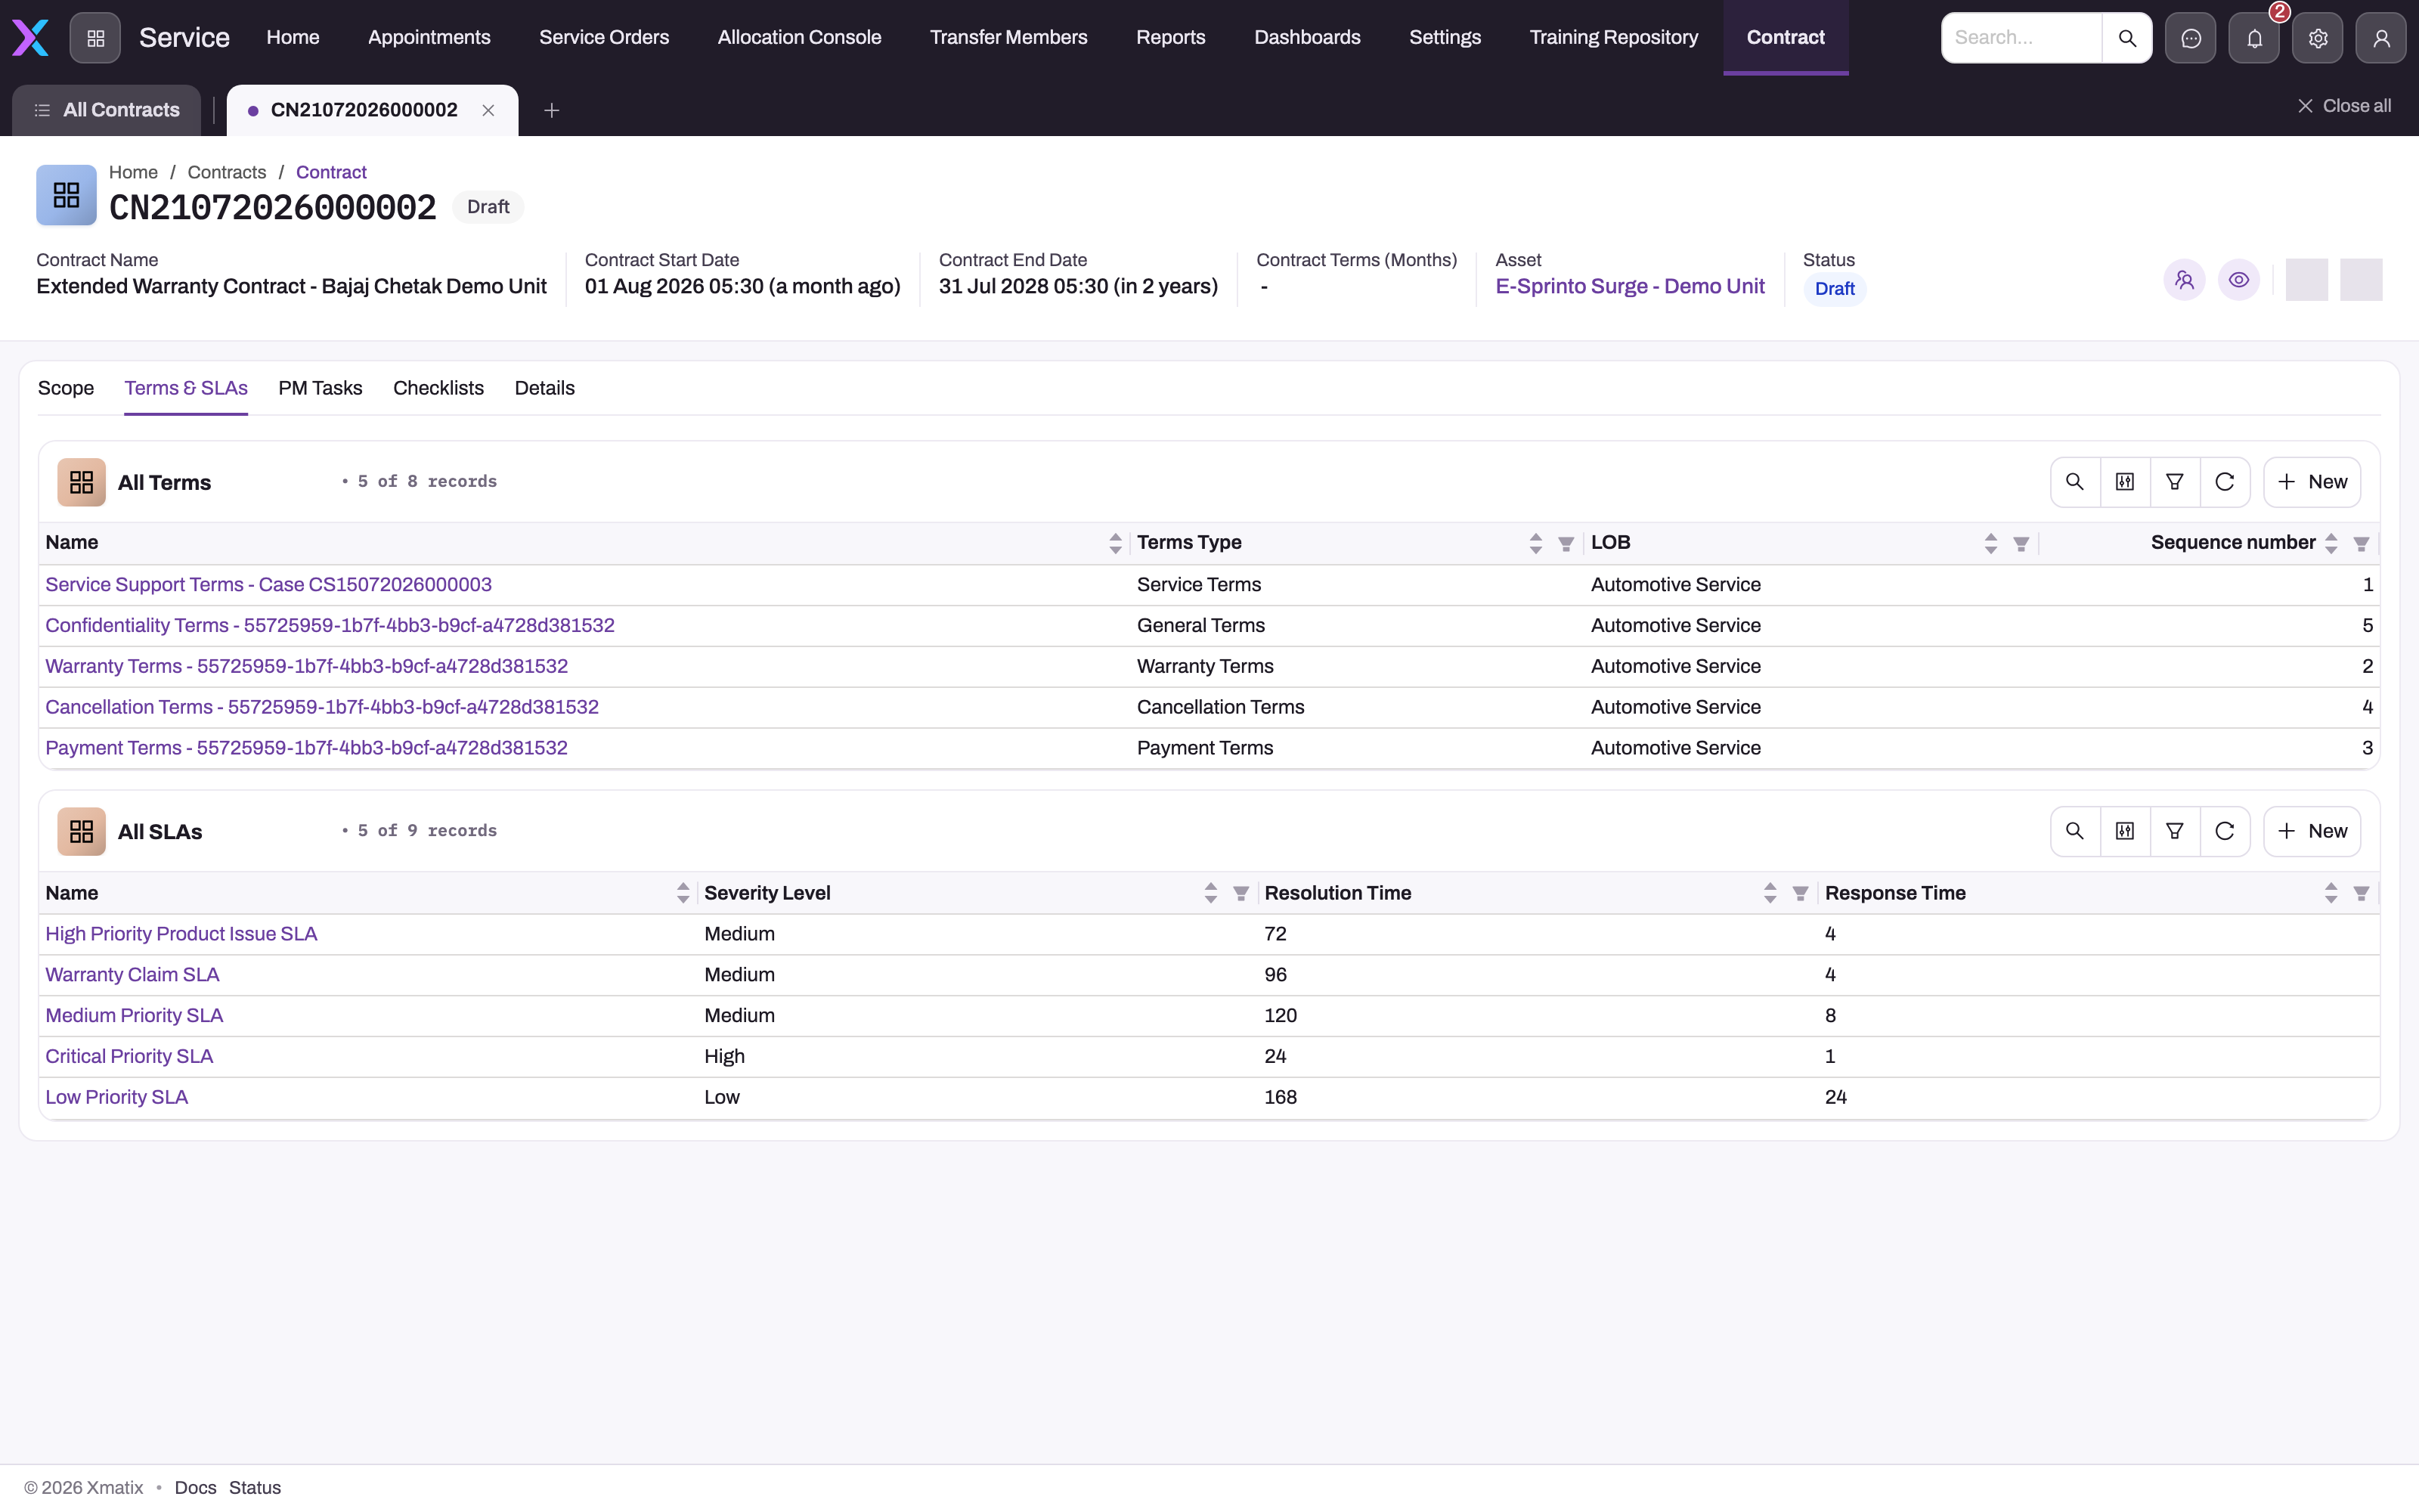Open column settings for All Terms

pos(2125,482)
